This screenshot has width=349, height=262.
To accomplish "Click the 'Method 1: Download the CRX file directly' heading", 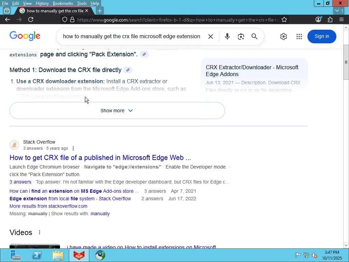I will tap(65, 70).
